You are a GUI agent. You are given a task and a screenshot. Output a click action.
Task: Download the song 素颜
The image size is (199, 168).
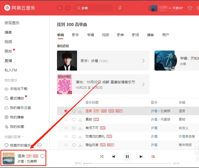click(x=80, y=120)
